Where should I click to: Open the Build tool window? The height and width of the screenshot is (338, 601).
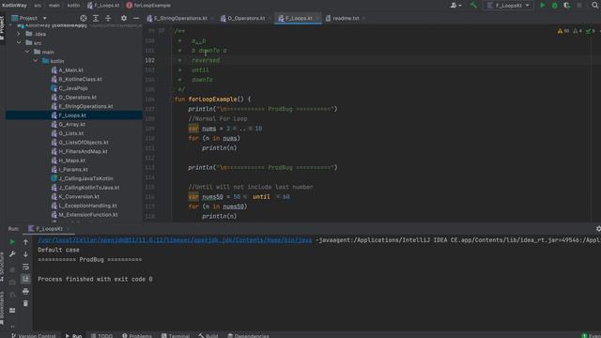click(208, 336)
